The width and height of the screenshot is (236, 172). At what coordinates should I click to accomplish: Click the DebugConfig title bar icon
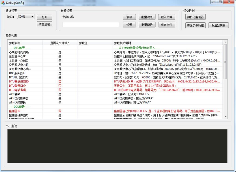3,2
